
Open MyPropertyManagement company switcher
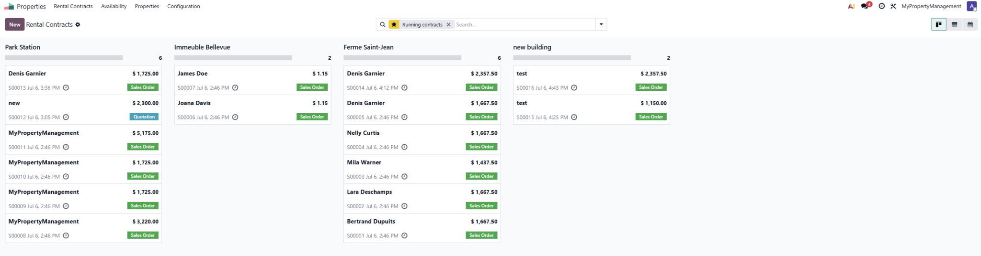coord(931,6)
